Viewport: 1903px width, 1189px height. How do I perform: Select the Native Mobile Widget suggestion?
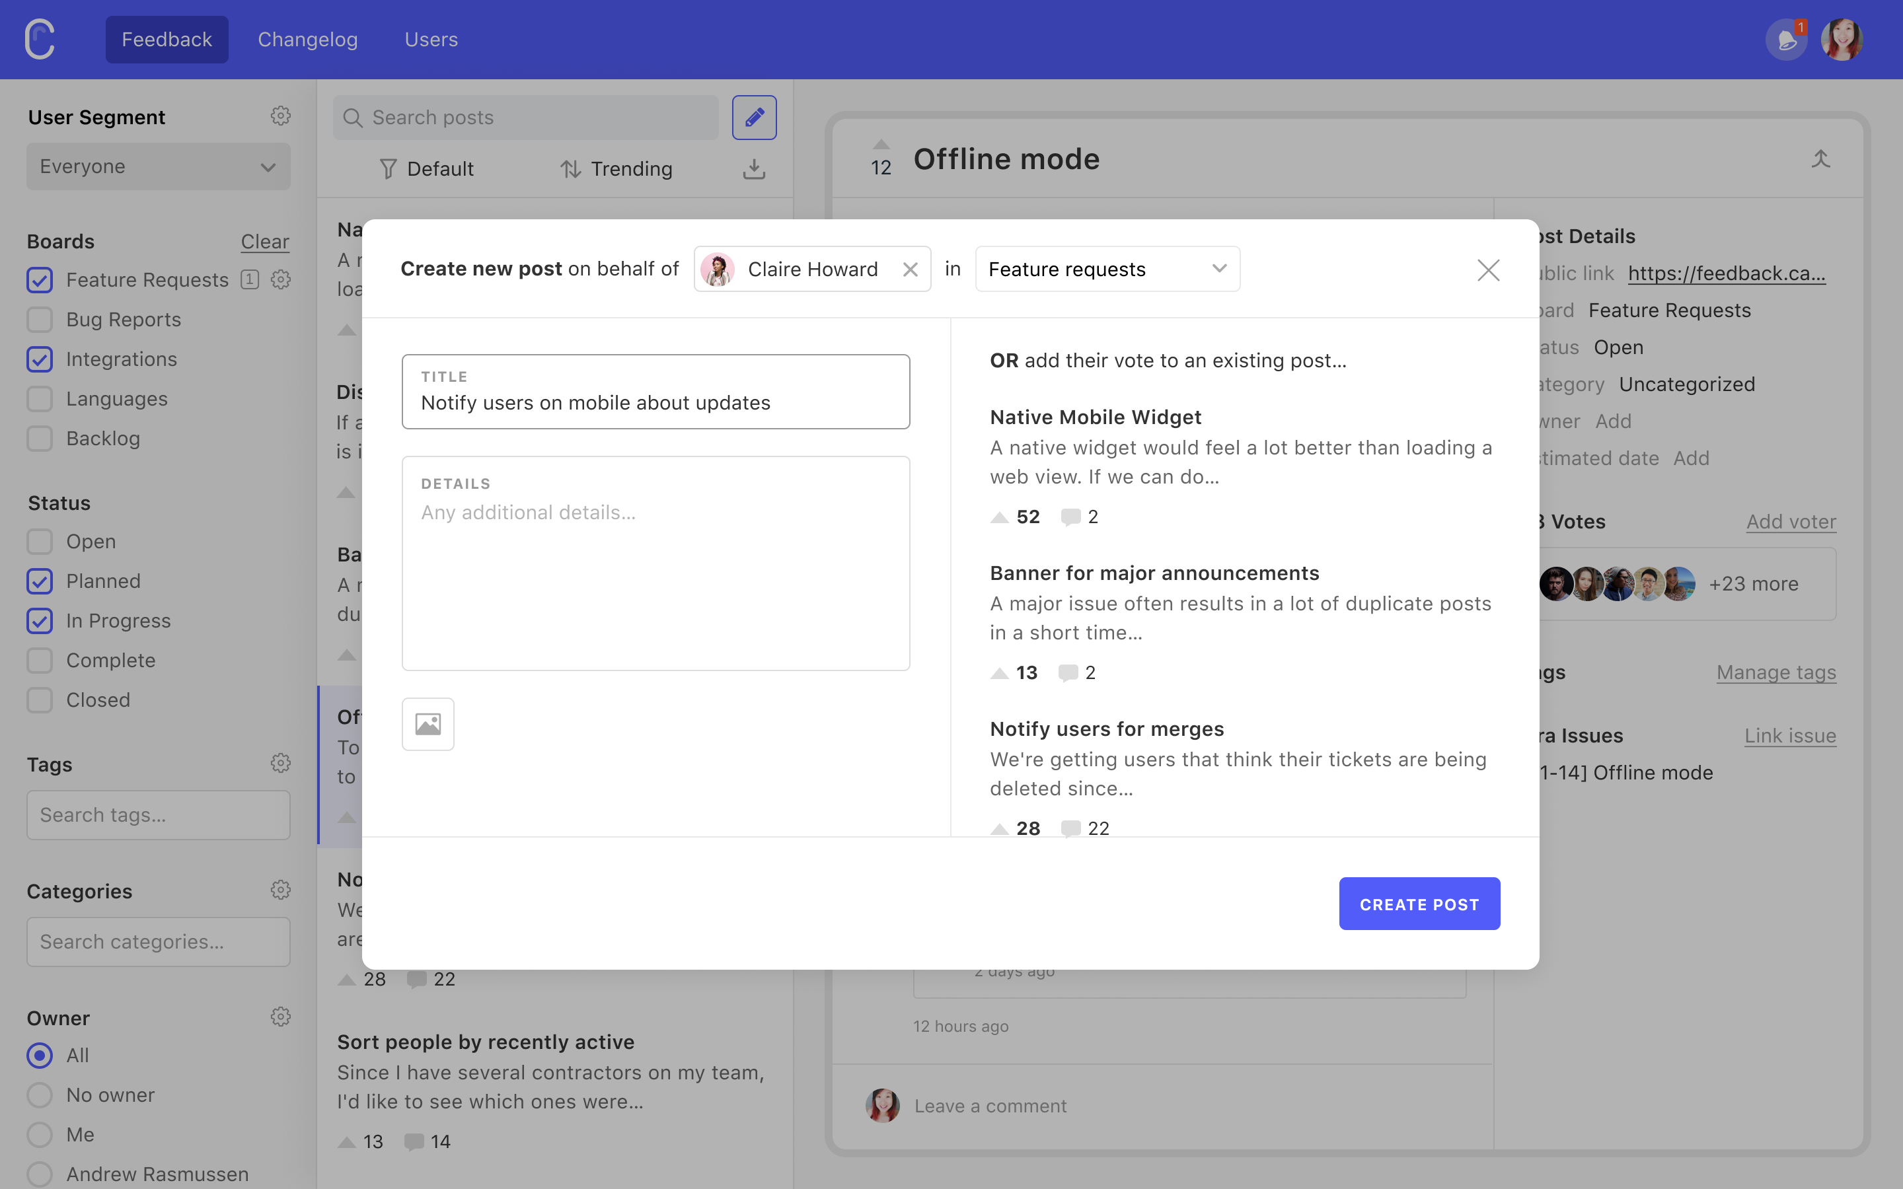tap(1095, 416)
